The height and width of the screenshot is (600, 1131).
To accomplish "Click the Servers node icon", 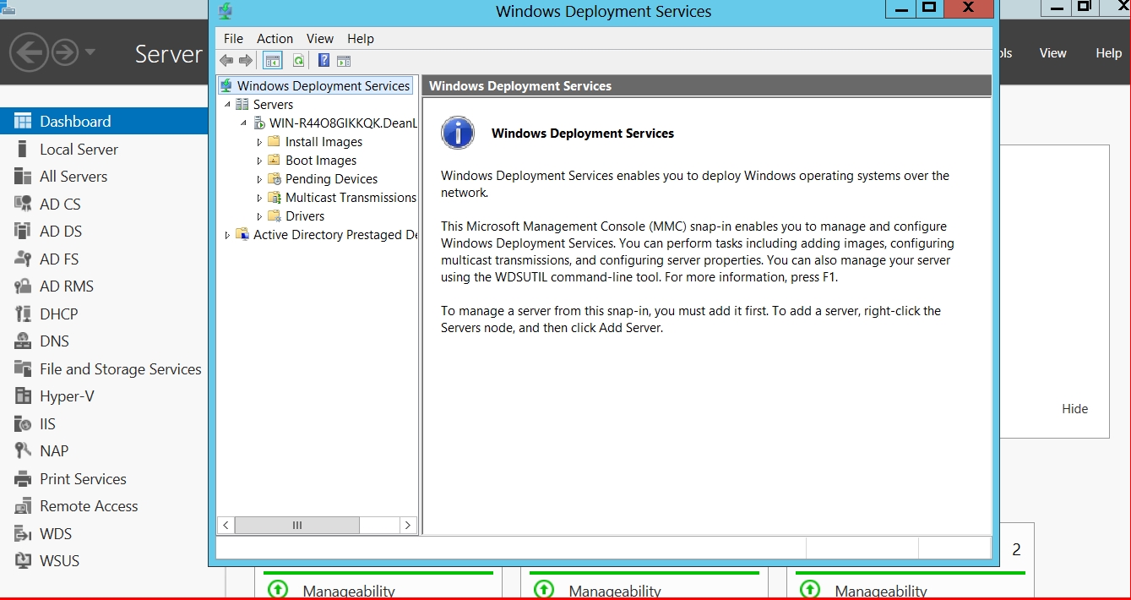I will 242,105.
